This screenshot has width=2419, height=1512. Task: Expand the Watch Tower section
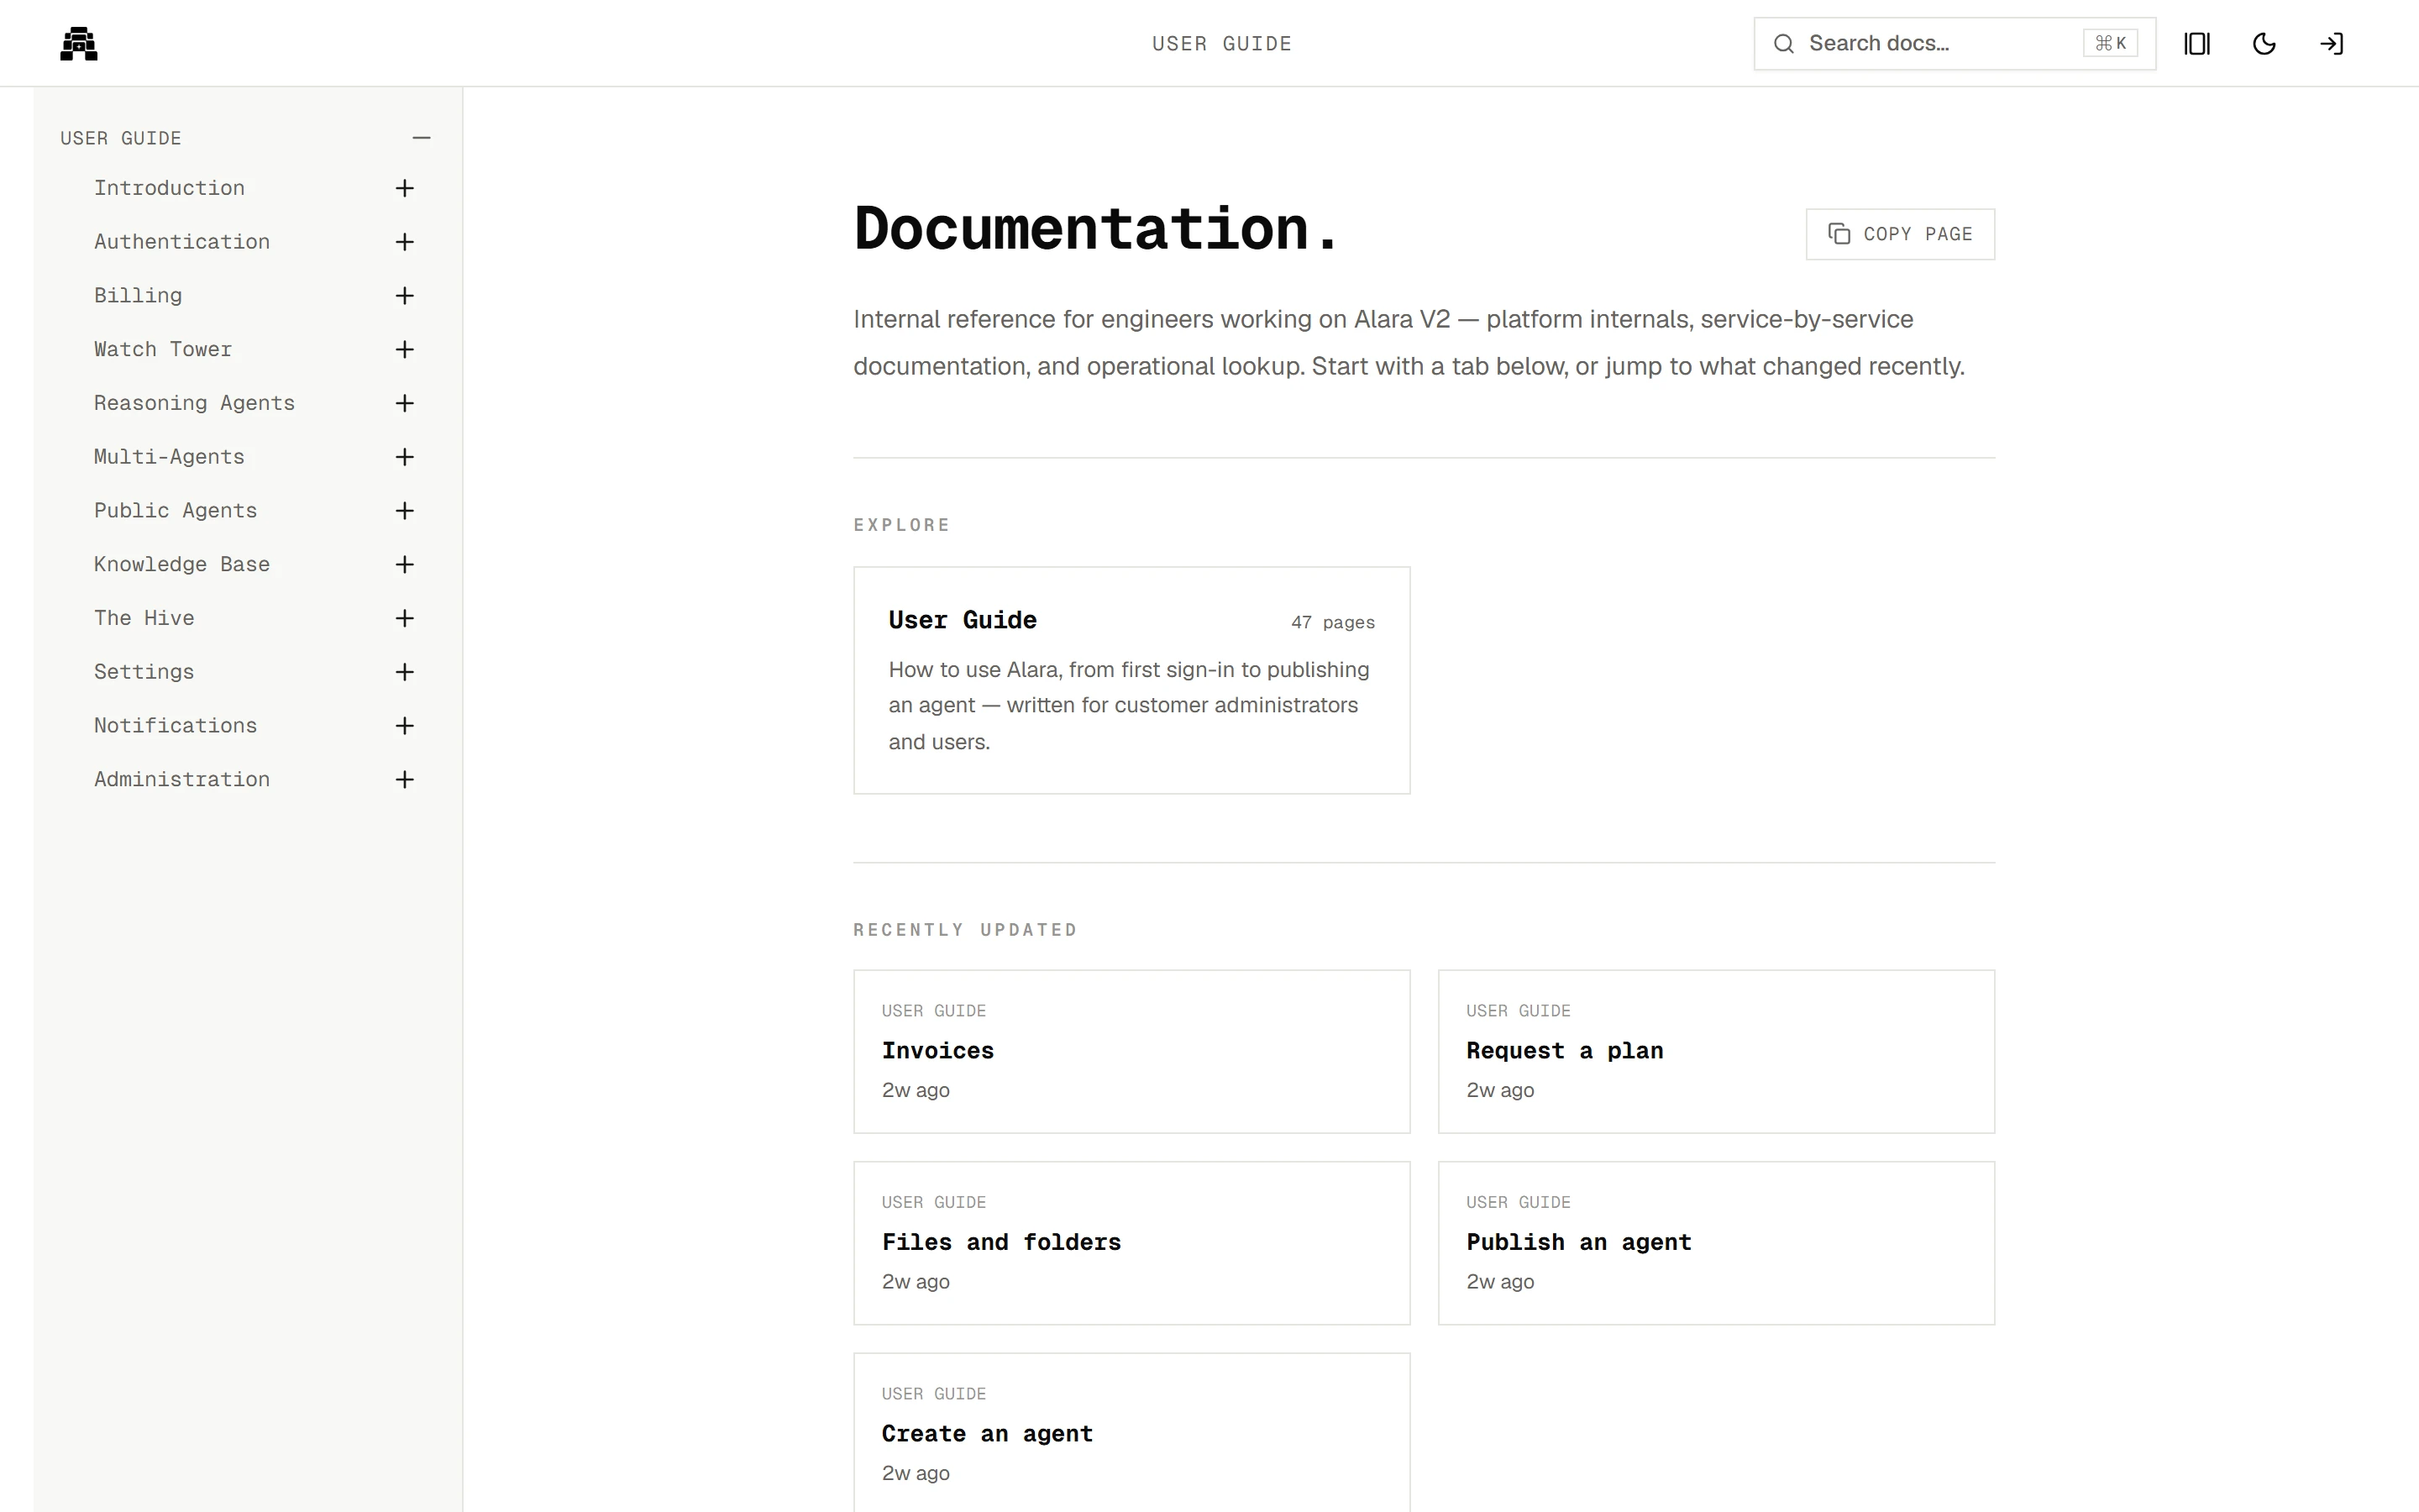tap(405, 349)
